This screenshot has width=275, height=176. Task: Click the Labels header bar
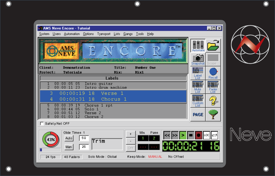[x=113, y=78]
